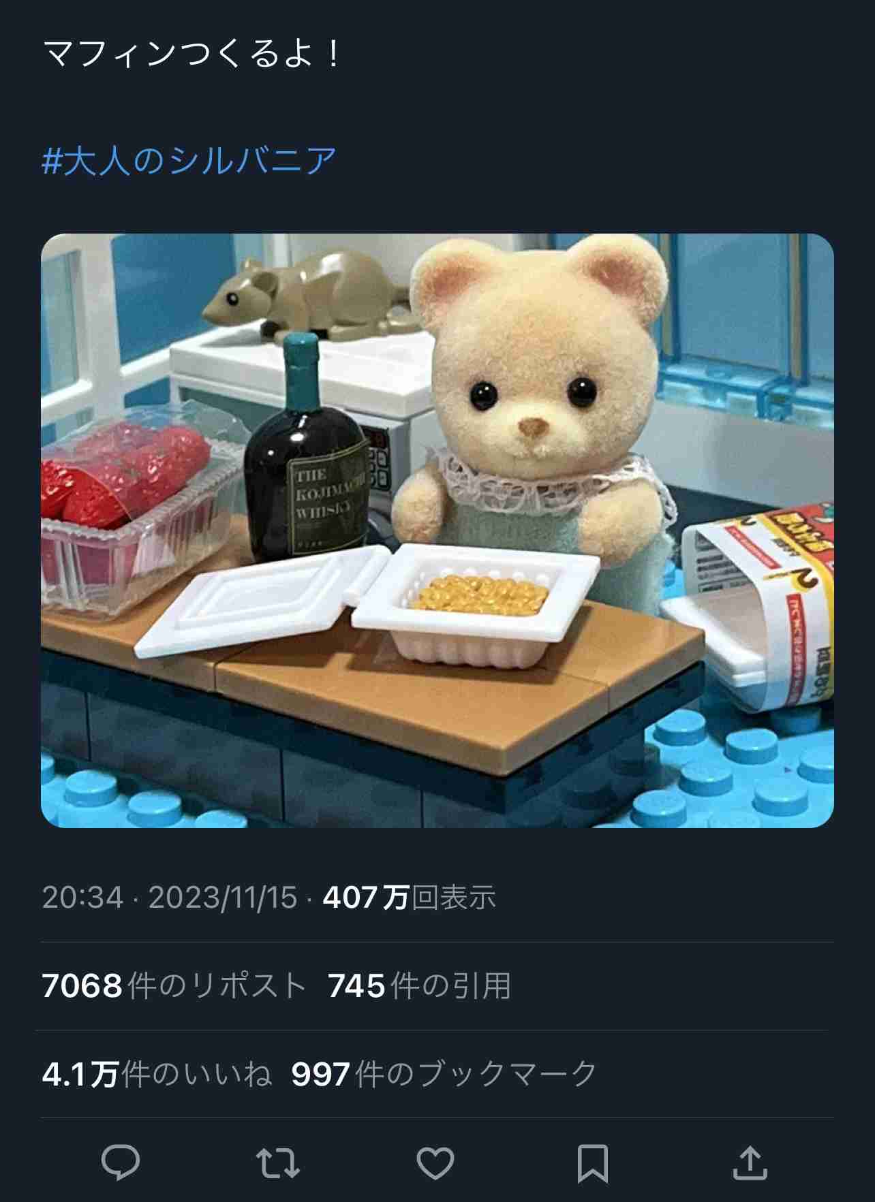Select the マフィンつくるよ！ tweet text
Screen dimensions: 875x1202
[x=192, y=54]
